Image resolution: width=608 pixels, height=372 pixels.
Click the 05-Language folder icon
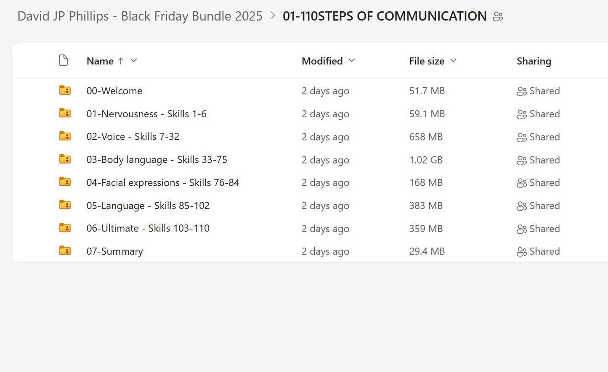point(65,205)
